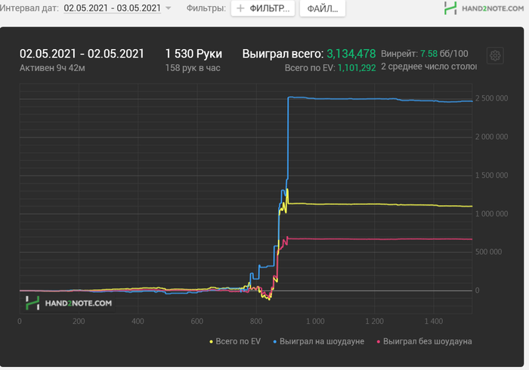Click the winrate value 7.58
Image resolution: width=529 pixels, height=370 pixels.
tap(428, 54)
